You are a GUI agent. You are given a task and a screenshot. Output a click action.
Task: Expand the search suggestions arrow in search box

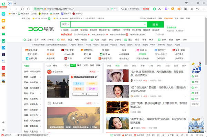[145, 24]
